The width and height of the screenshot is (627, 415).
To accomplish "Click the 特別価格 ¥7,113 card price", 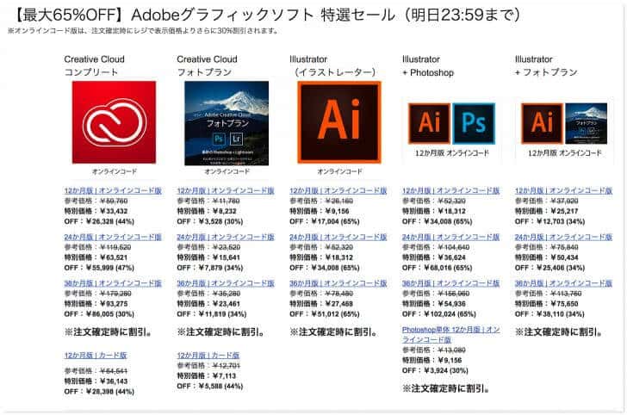I will (207, 375).
